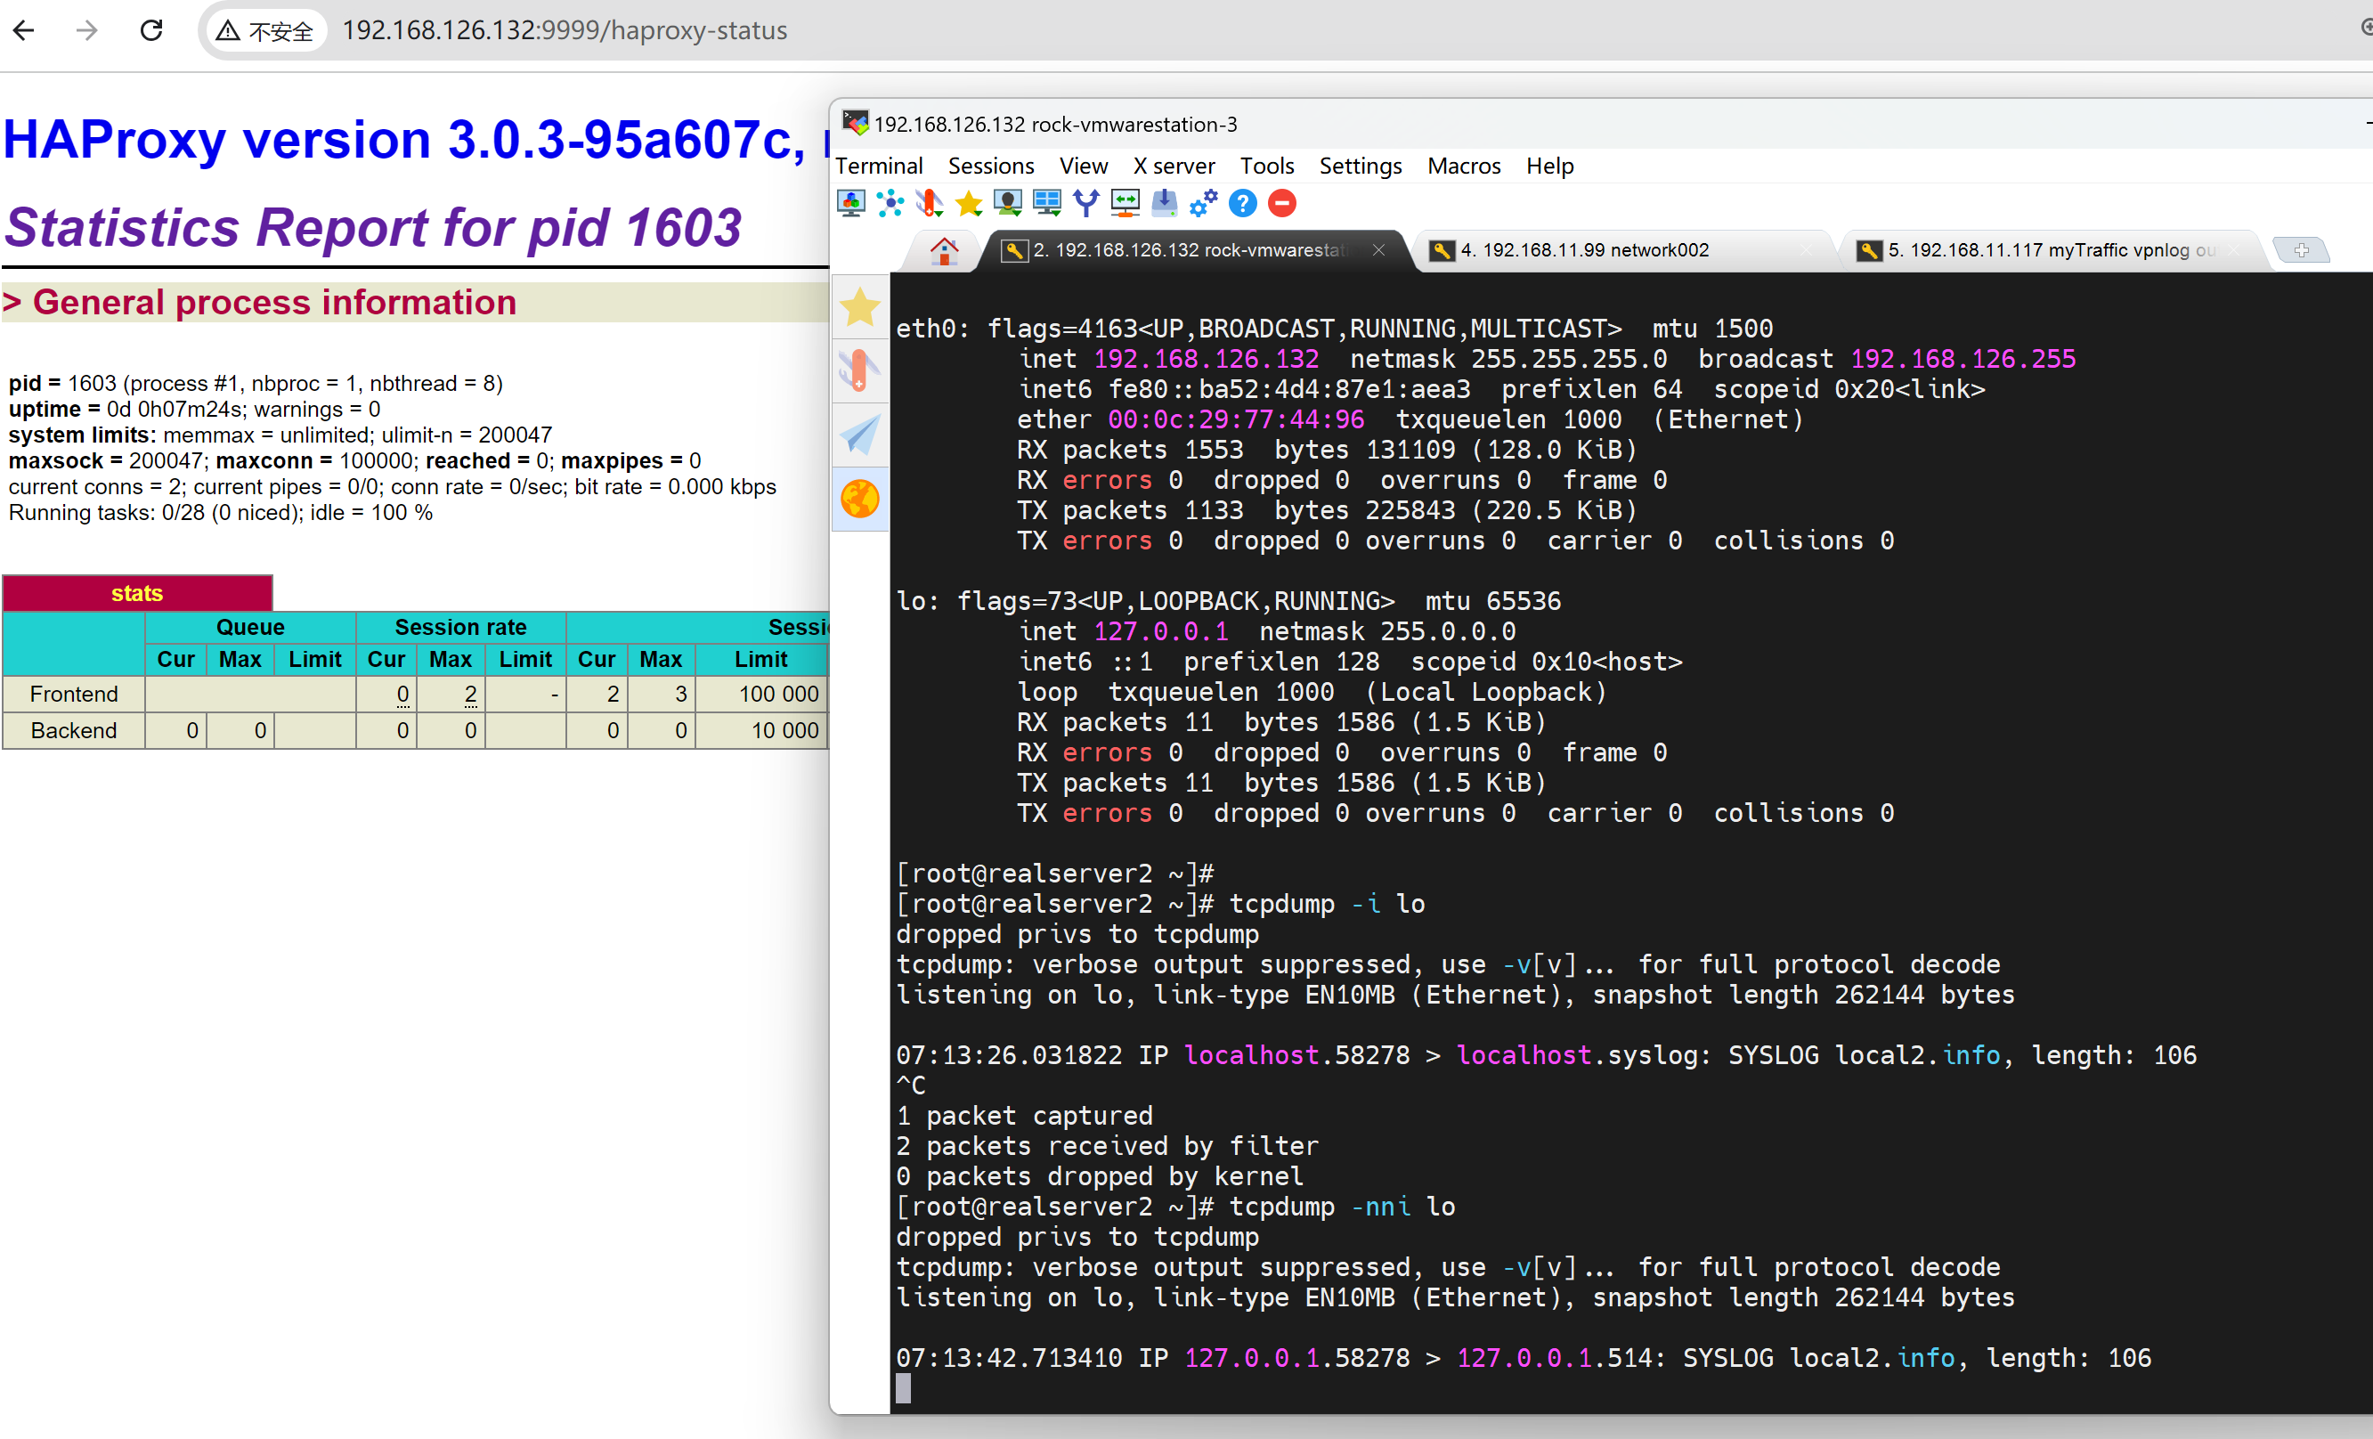
Task: Open the Macros menu
Action: (x=1463, y=166)
